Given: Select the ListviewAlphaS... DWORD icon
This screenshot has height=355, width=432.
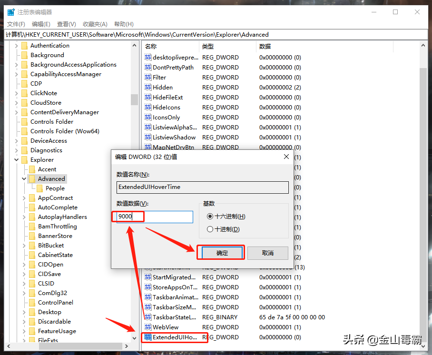Looking at the screenshot, I should tap(148, 128).
